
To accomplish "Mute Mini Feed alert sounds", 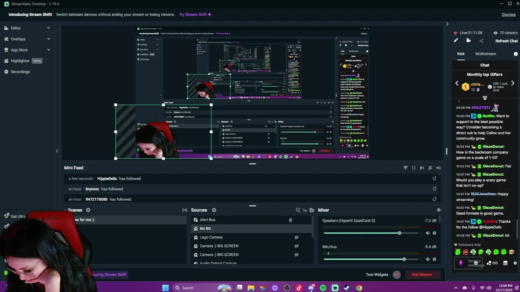I will (438, 168).
